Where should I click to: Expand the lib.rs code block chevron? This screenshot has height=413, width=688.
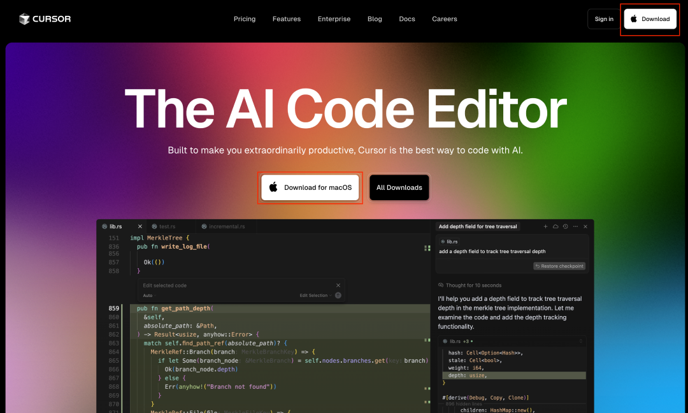(x=580, y=342)
